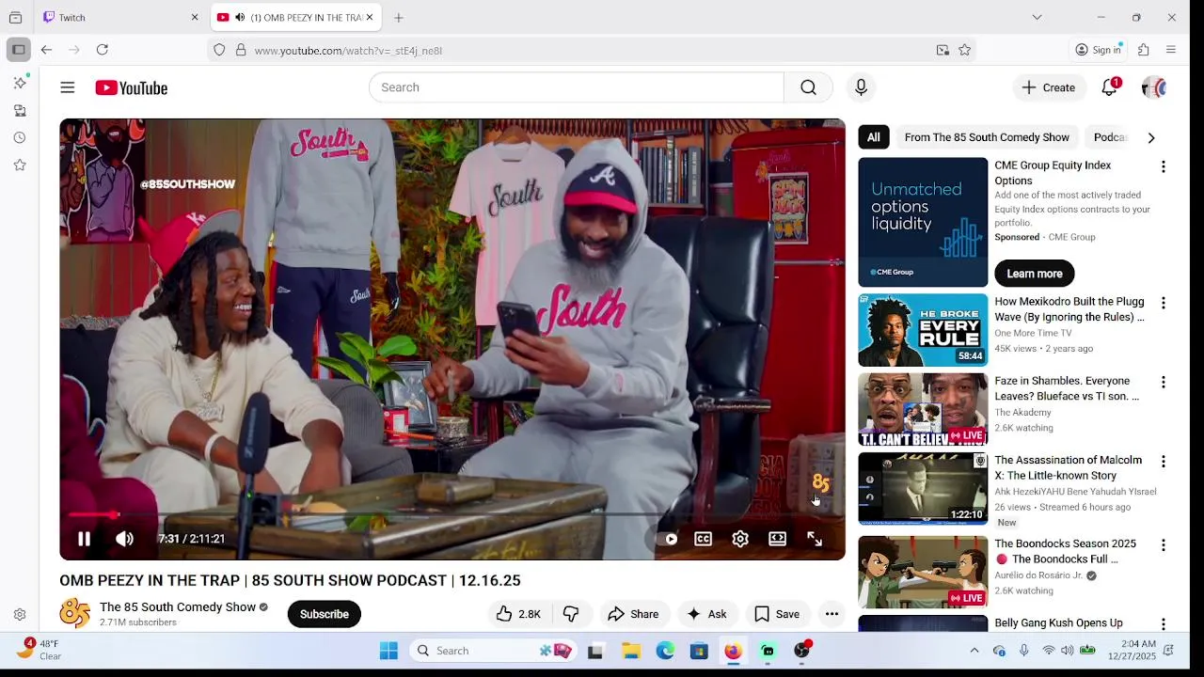Open The Boondocks Season 2025 title
This screenshot has width=1204, height=677.
(1065, 551)
